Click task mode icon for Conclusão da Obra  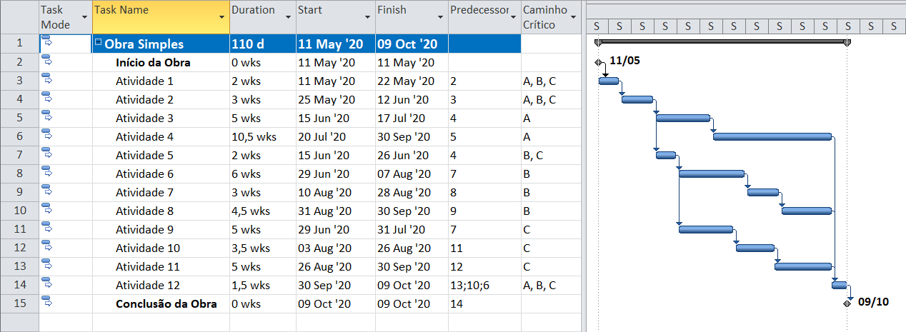[x=48, y=303]
